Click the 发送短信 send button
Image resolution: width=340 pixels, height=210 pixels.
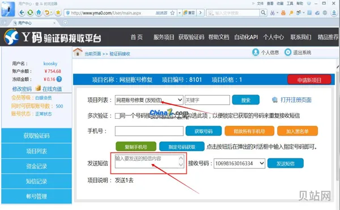coord(286,163)
